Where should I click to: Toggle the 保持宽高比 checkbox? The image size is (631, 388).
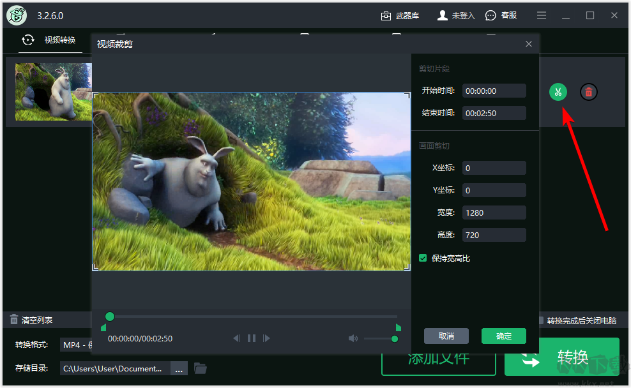coord(423,258)
